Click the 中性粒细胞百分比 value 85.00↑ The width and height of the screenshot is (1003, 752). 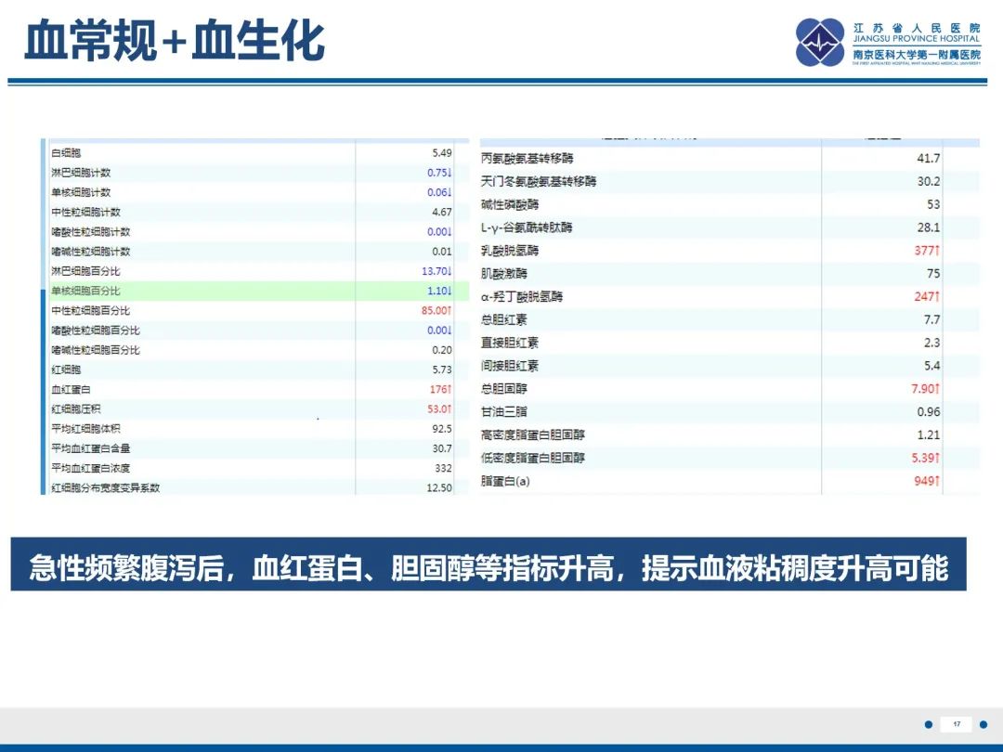[x=436, y=310]
